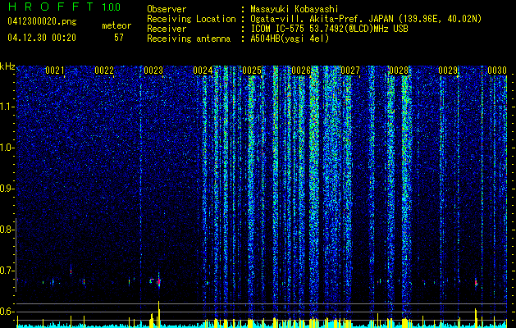Click the 0021 time marker
516x328 pixels.
click(55, 71)
